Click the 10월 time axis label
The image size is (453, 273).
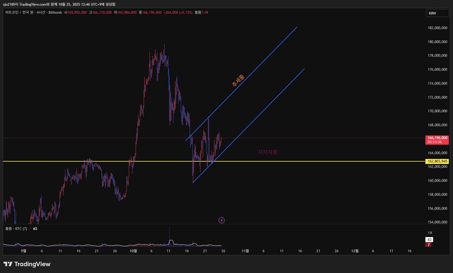point(133,251)
